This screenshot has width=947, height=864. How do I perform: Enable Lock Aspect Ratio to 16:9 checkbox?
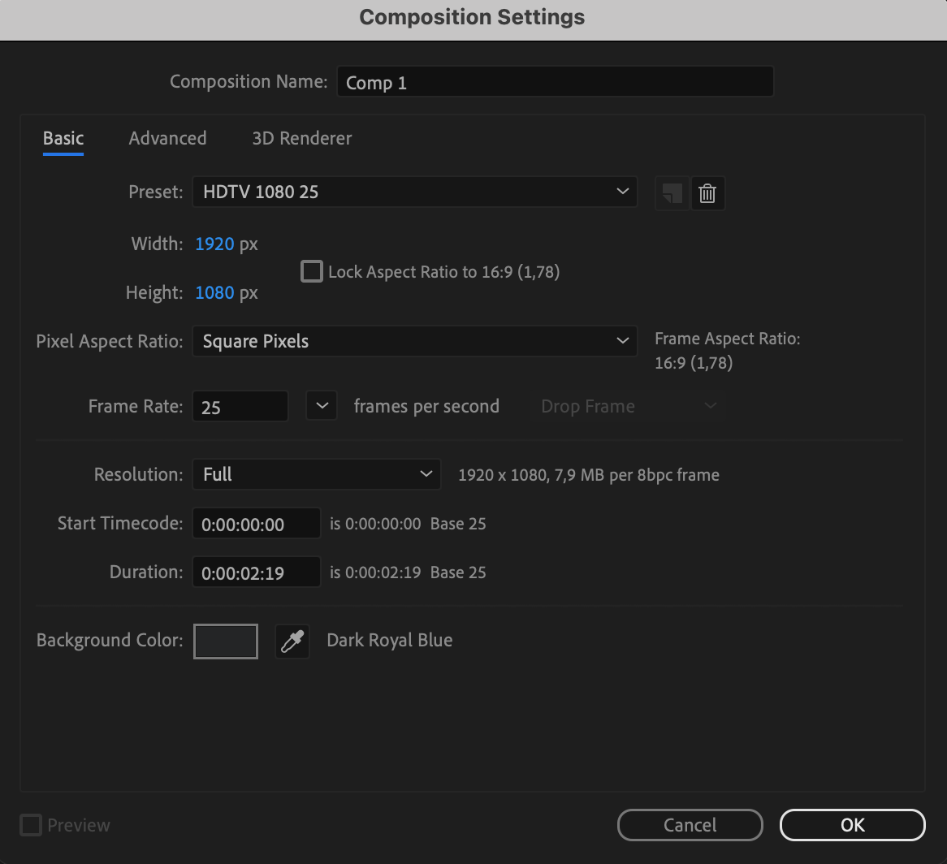coord(312,271)
